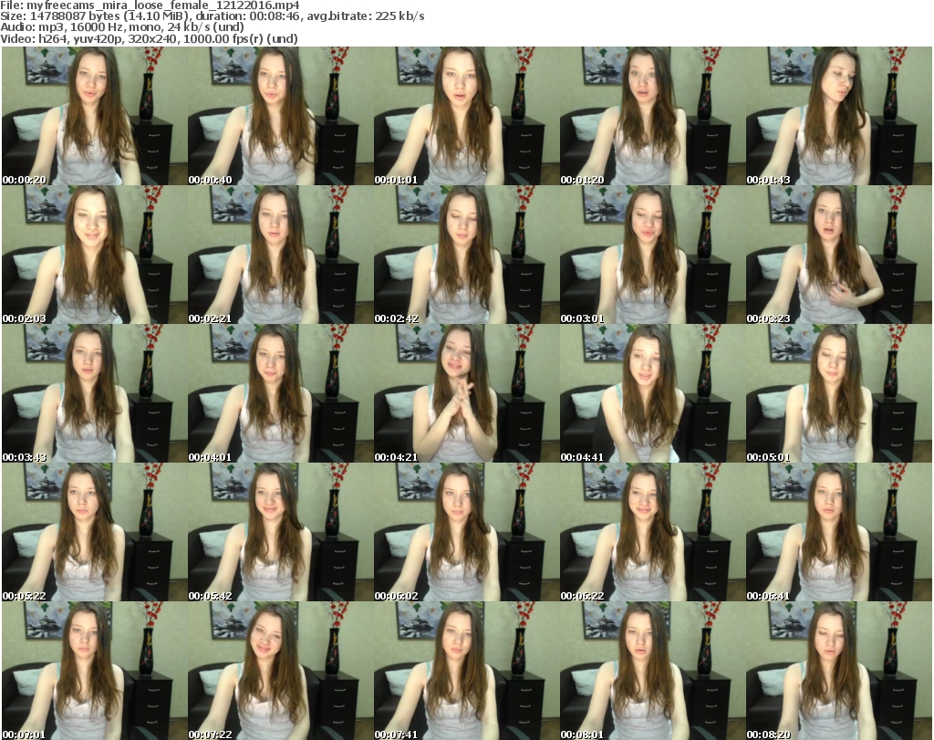Open the thumbnail stamped 00:02:03

(94, 255)
